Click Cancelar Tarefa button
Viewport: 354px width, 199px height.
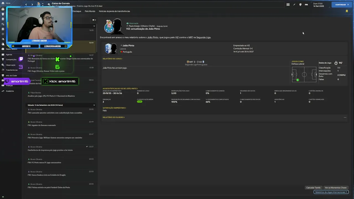click(313, 188)
